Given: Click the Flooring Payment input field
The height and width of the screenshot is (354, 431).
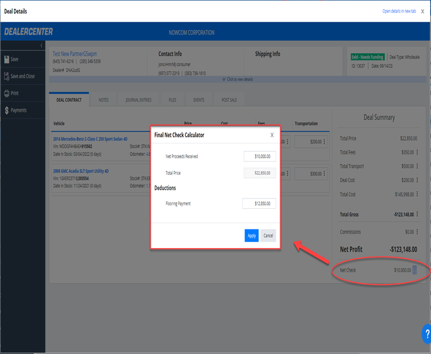Looking at the screenshot, I should coord(259,203).
